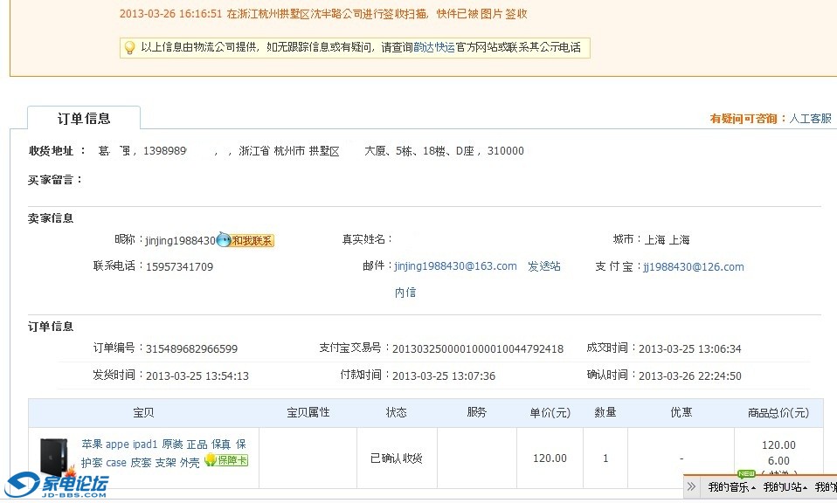The width and height of the screenshot is (837, 503).
Task: Open the iPad case product thumbnail
Action: tap(54, 458)
